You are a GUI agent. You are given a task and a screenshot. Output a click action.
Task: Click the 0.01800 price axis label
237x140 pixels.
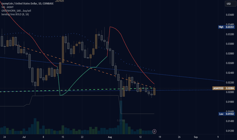pyautogui.click(x=230, y=102)
